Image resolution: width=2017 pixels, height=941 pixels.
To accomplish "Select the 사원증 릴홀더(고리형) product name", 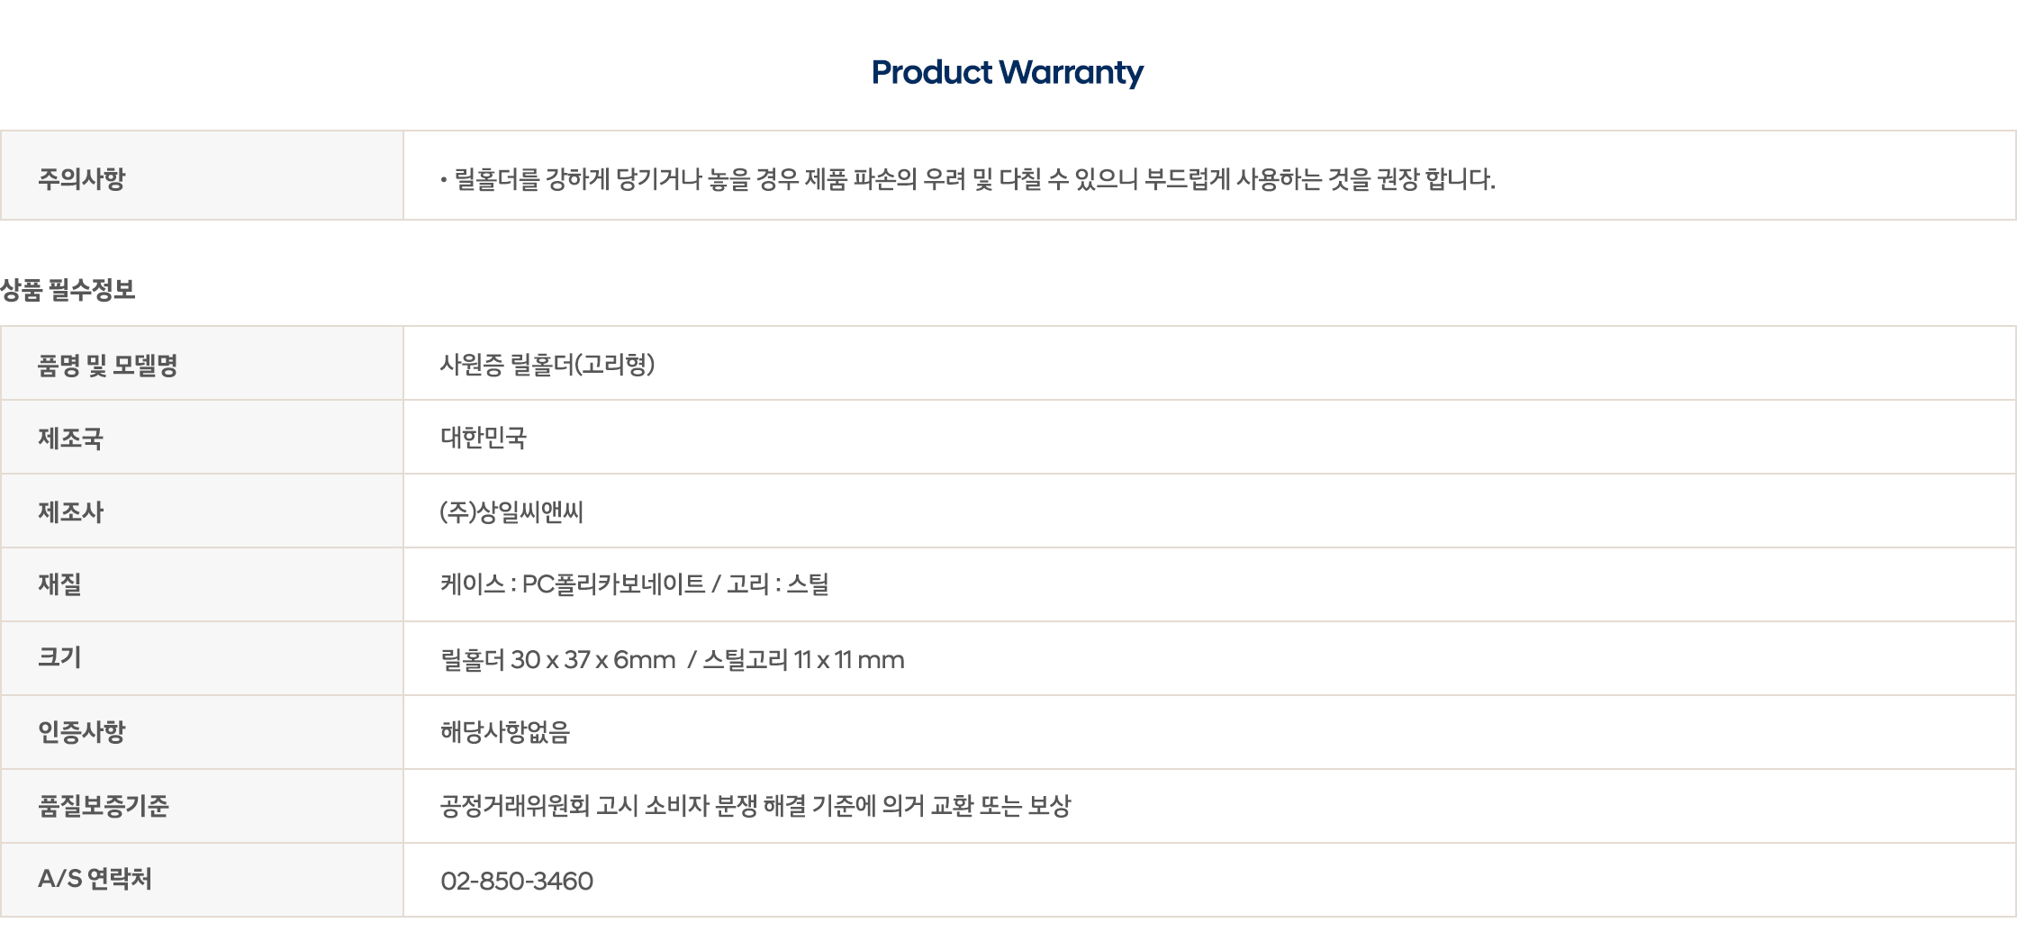I will (547, 365).
